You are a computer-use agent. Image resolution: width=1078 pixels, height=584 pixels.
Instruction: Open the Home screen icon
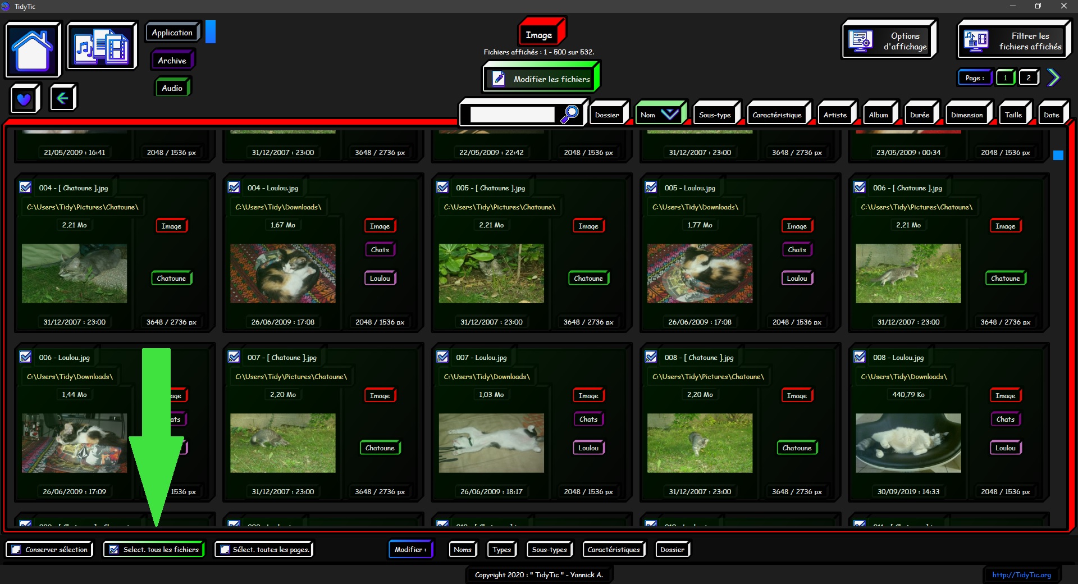click(x=33, y=50)
